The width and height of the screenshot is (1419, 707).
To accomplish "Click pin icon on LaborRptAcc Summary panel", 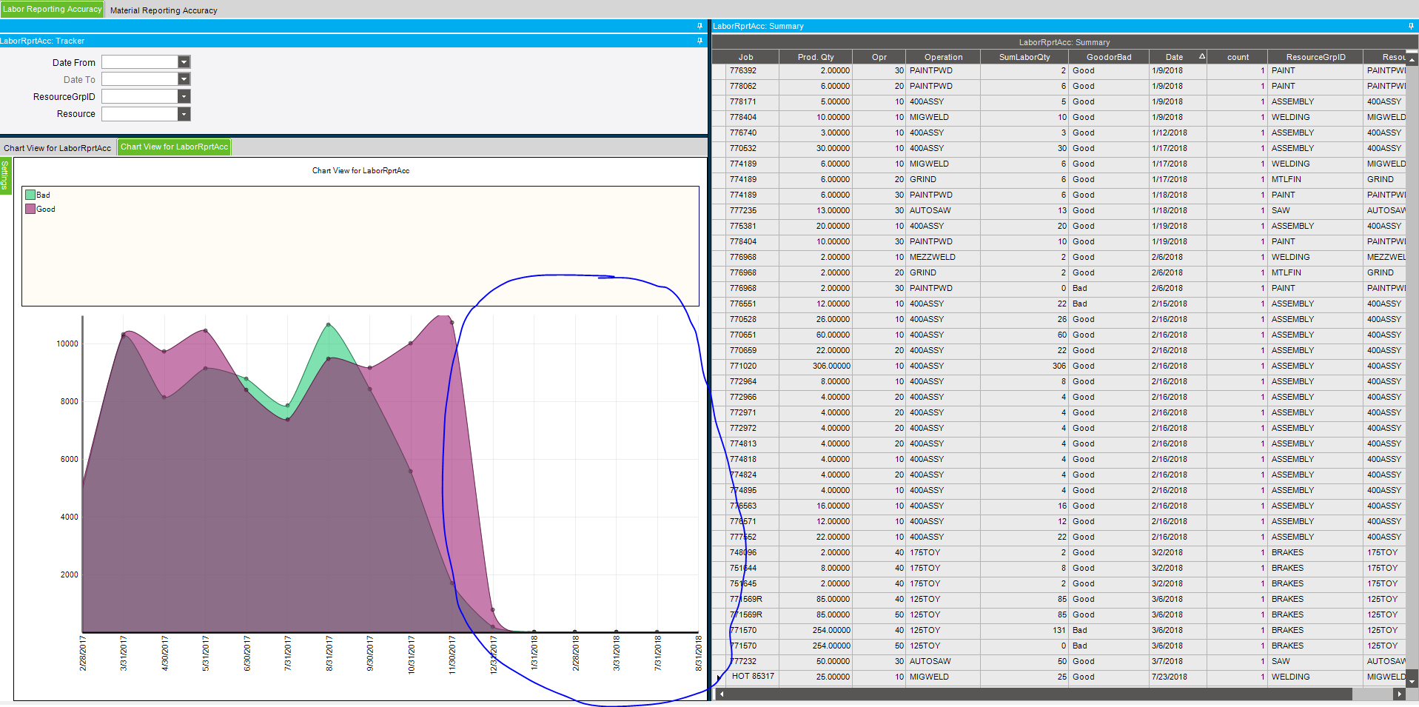I will [1410, 26].
